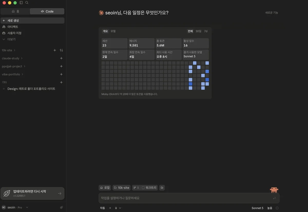This screenshot has width=308, height=212.
Task: Expand the 10k-site project
Action: tap(8, 50)
